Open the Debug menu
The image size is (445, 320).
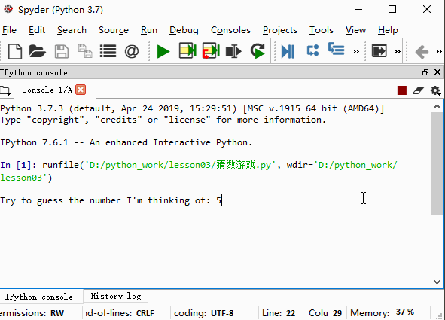184,30
